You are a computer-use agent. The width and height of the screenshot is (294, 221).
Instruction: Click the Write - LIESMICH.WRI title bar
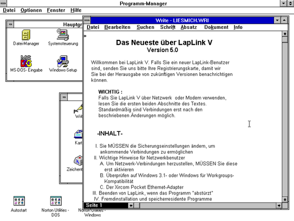click(x=182, y=20)
